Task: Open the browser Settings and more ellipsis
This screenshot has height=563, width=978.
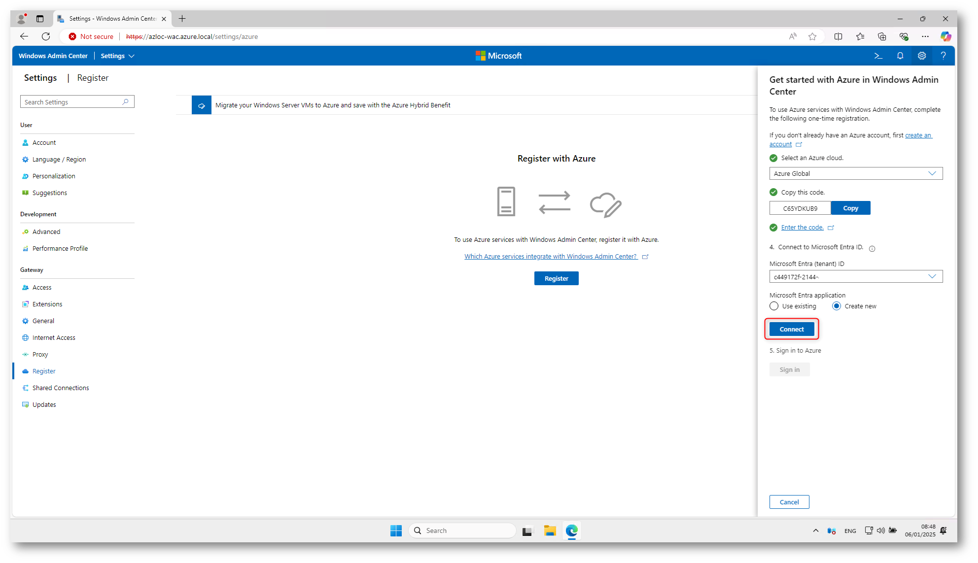Action: pos(925,36)
